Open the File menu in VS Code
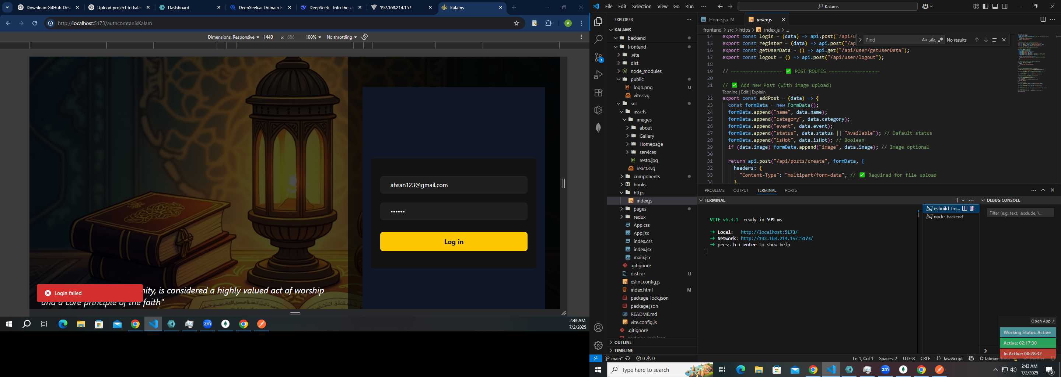 click(x=608, y=7)
